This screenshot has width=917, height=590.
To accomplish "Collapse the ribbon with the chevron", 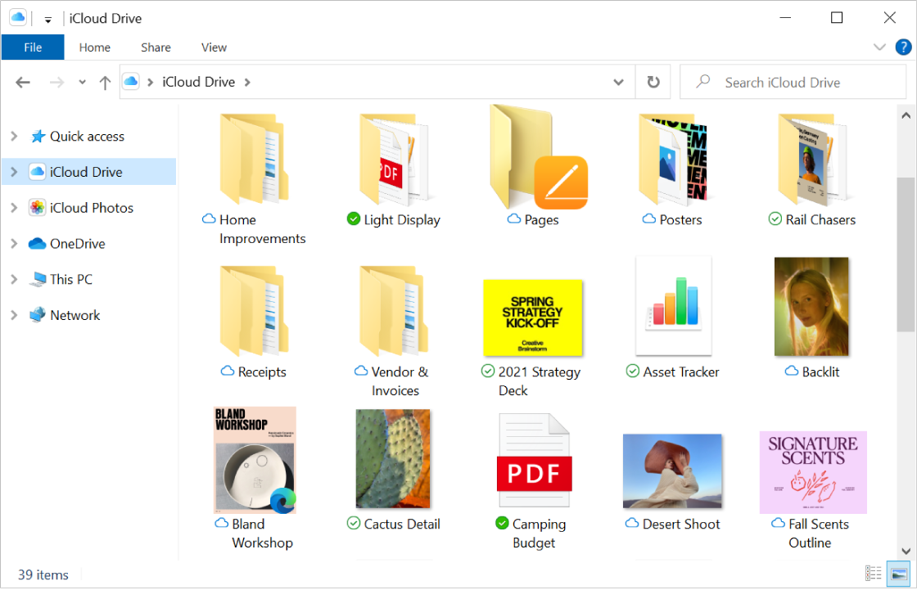I will pos(879,47).
